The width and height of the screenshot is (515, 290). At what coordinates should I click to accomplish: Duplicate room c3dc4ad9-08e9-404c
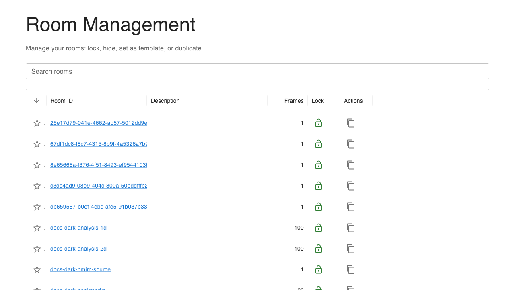[x=351, y=186]
